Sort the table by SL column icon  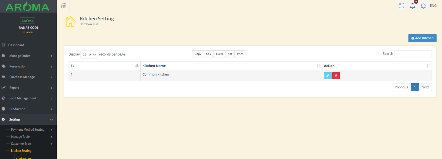pyautogui.click(x=137, y=66)
